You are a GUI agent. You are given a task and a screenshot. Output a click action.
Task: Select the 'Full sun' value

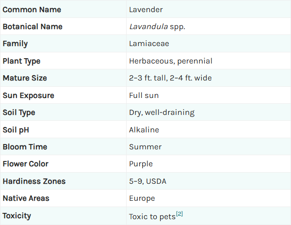click(x=144, y=96)
